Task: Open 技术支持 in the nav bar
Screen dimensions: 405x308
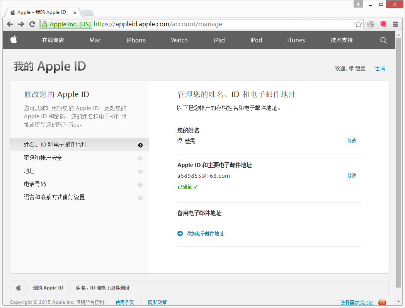Action: pyautogui.click(x=342, y=40)
